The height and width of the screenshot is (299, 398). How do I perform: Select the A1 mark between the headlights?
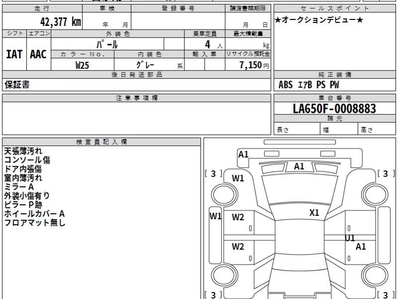click(x=299, y=166)
